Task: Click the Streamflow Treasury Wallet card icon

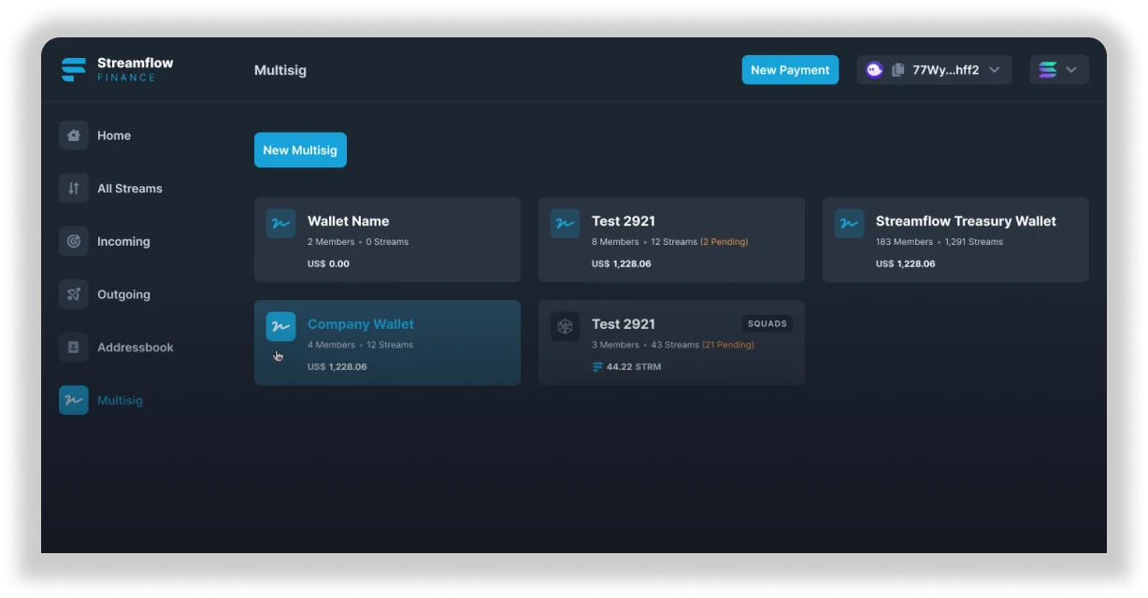Action: pos(849,223)
